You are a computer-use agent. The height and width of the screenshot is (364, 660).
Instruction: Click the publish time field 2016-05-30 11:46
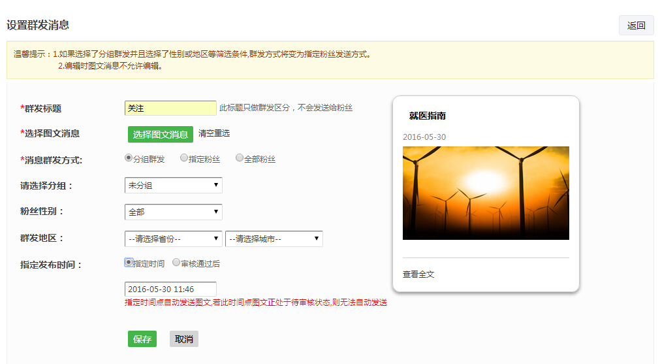coord(170,290)
